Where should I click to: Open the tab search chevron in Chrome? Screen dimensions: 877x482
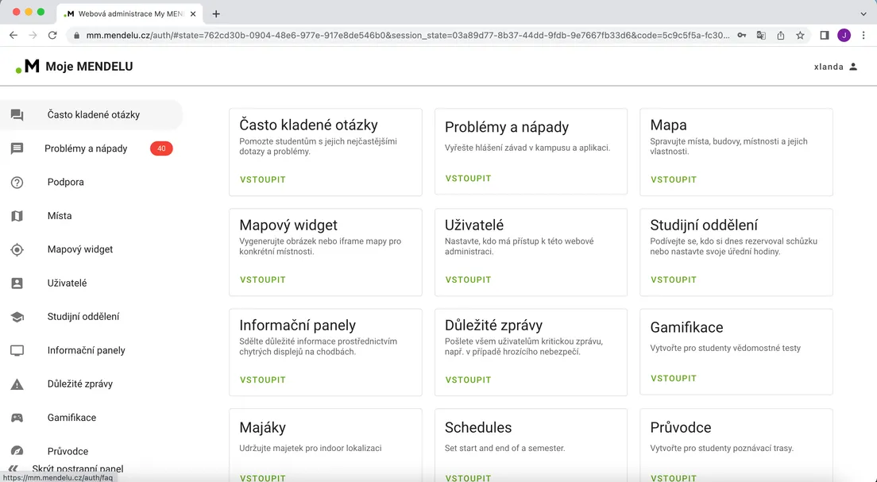tap(863, 14)
